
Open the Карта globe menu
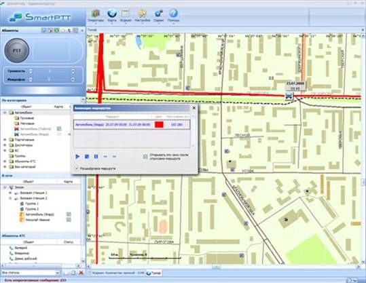pyautogui.click(x=112, y=16)
